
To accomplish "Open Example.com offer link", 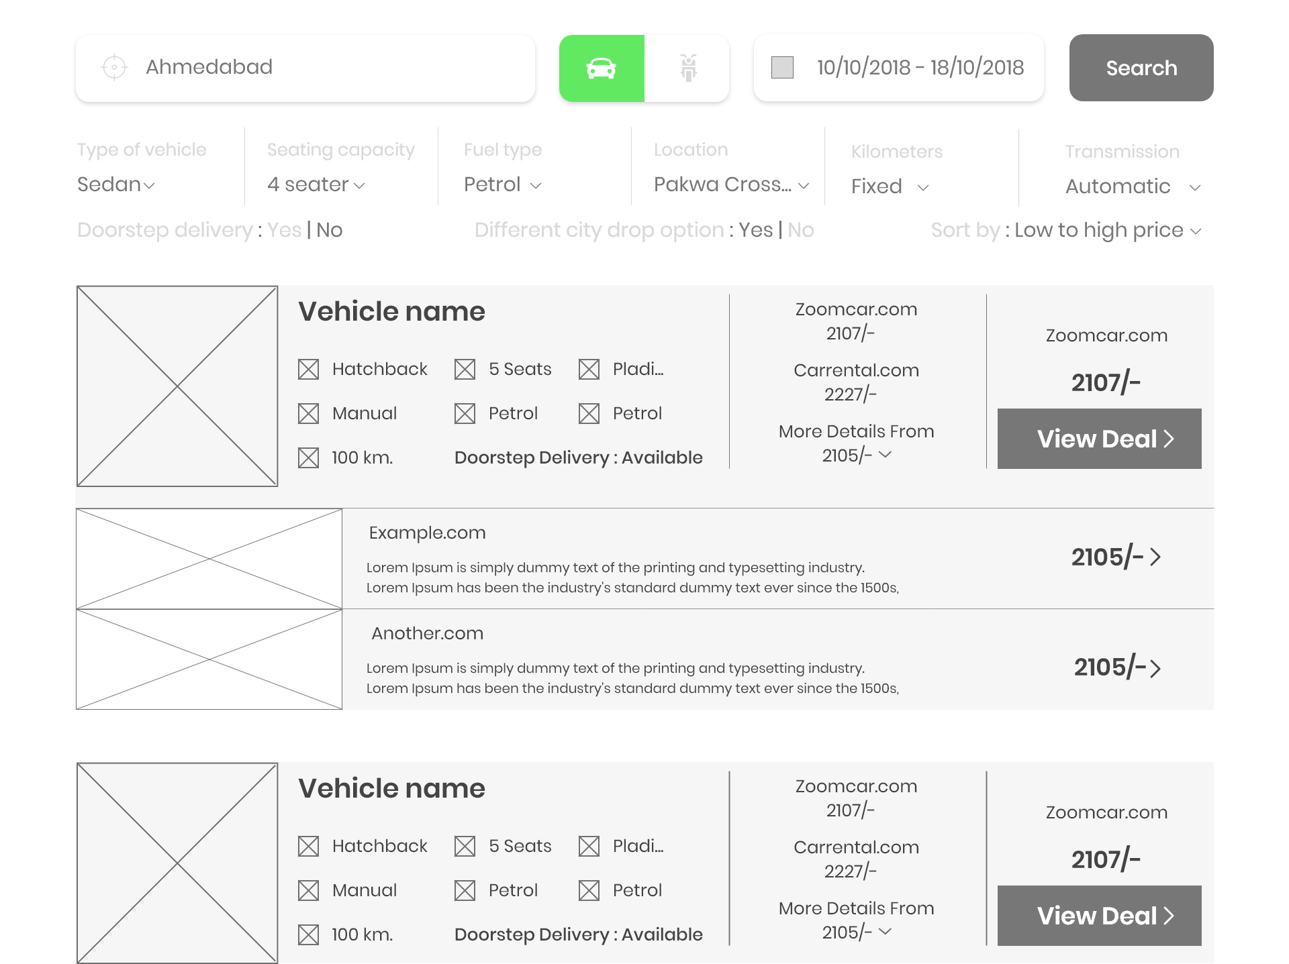I will pos(427,533).
